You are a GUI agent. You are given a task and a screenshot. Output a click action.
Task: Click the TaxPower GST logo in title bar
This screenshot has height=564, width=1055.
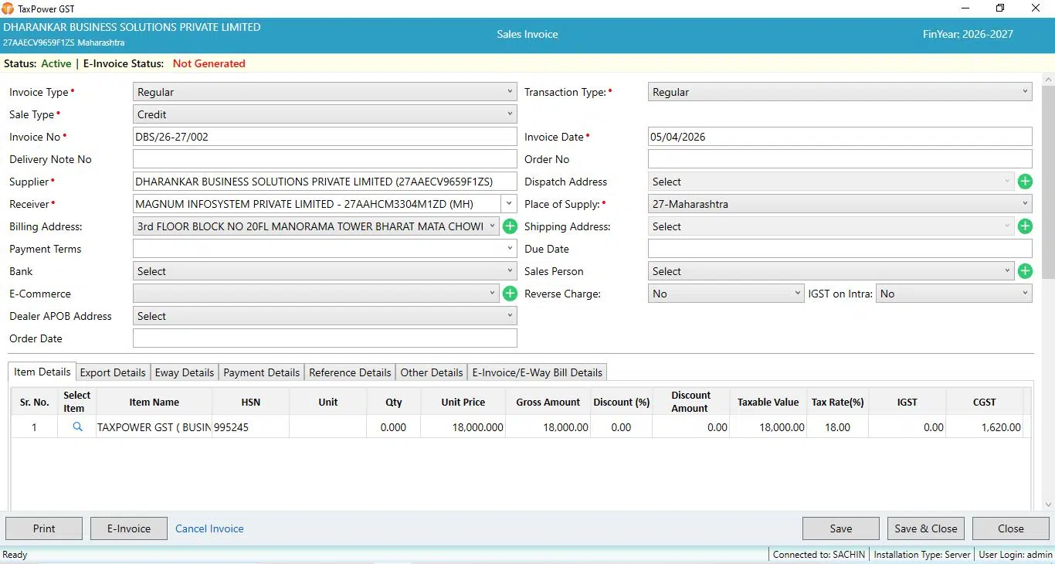(8, 8)
